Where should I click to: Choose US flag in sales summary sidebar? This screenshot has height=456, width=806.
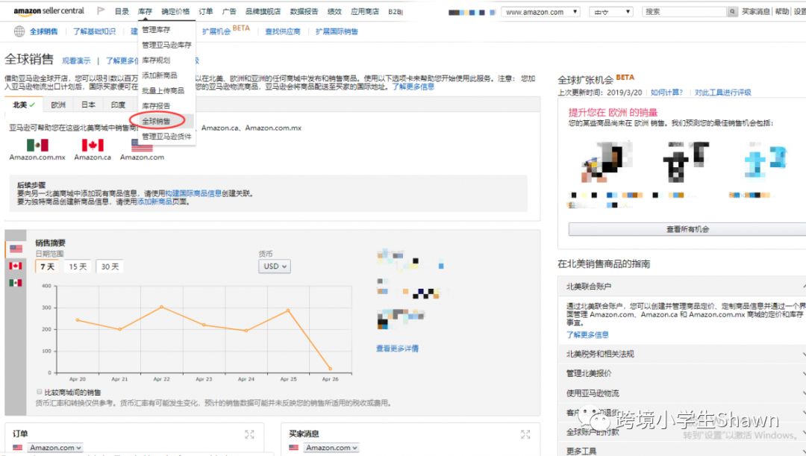point(16,249)
